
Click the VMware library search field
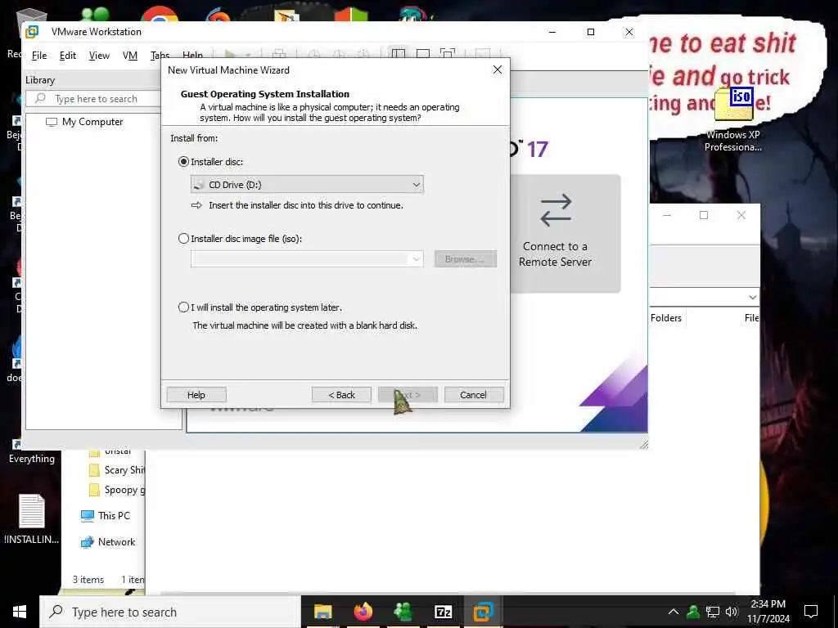point(93,99)
